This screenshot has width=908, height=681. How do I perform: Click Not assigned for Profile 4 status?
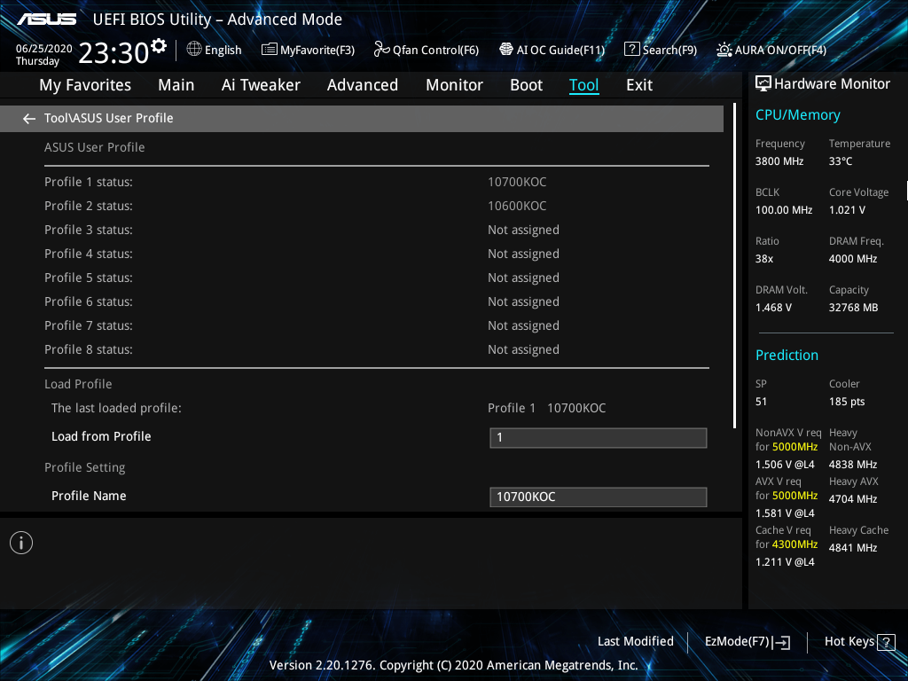point(523,254)
